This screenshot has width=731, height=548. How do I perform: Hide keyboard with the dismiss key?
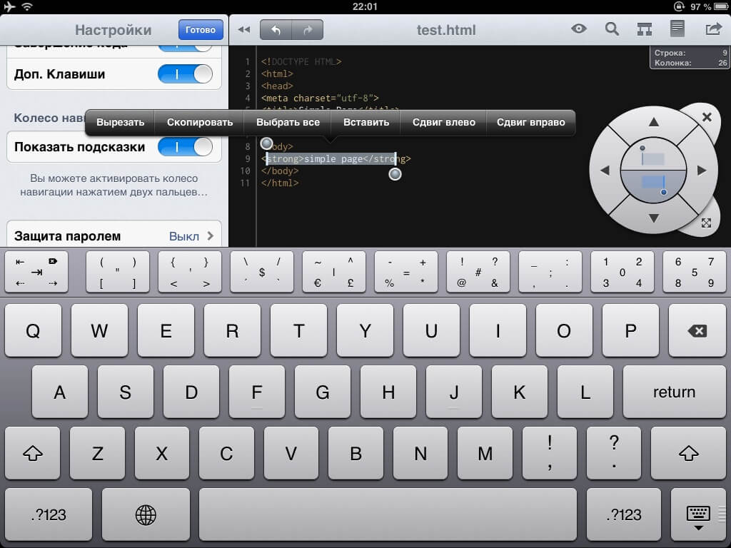point(698,514)
